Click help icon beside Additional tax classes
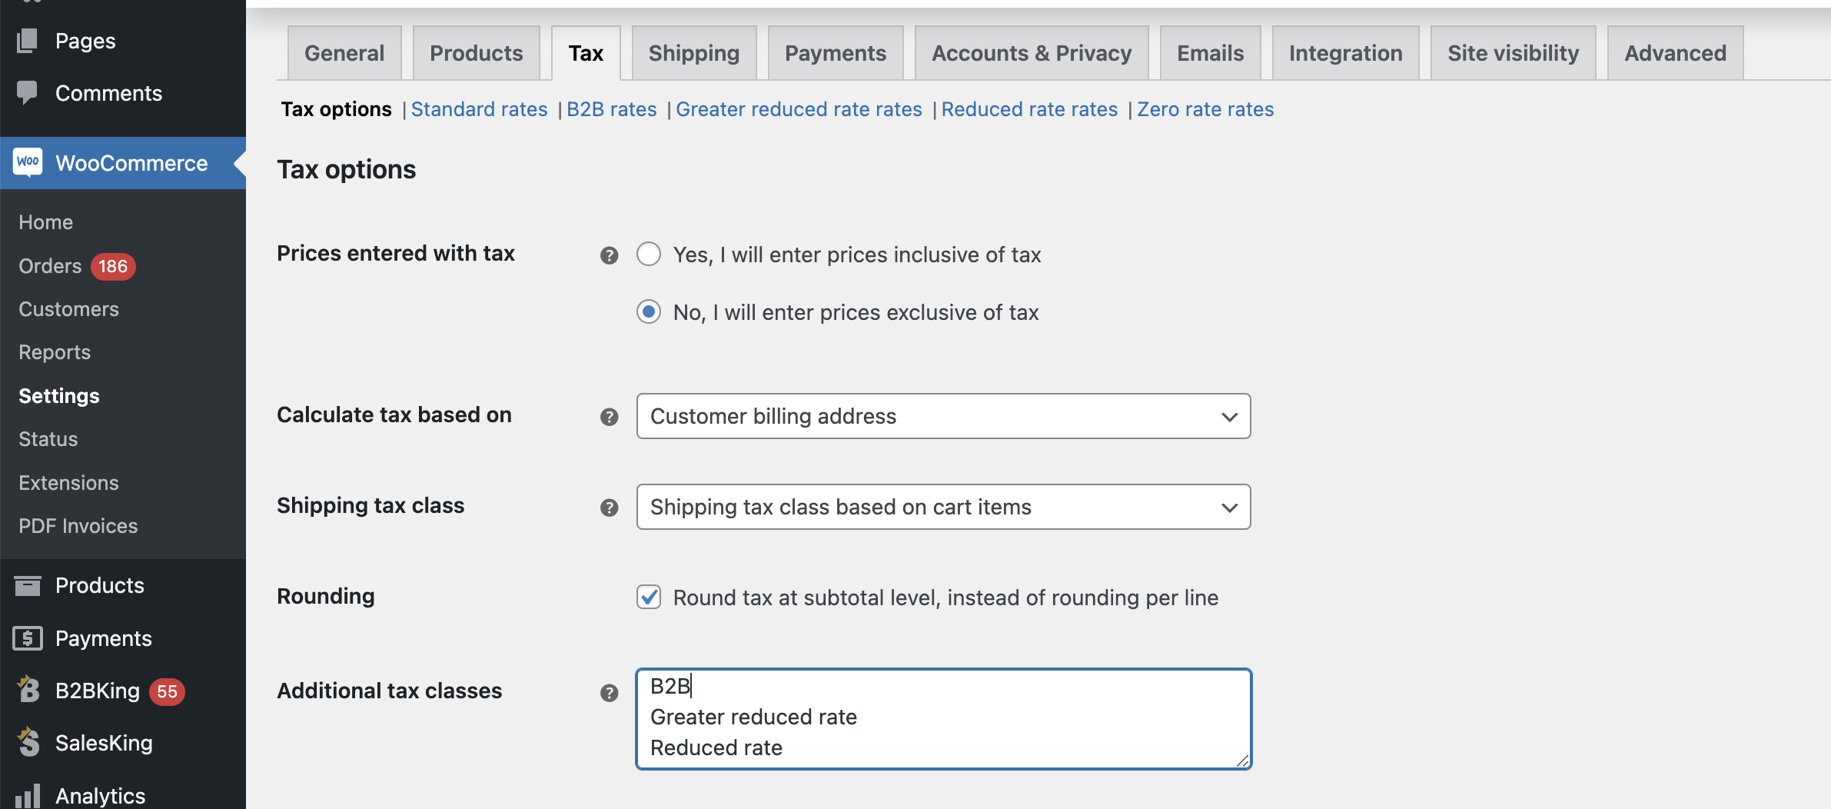Screen dimensions: 1831x809 [x=609, y=693]
